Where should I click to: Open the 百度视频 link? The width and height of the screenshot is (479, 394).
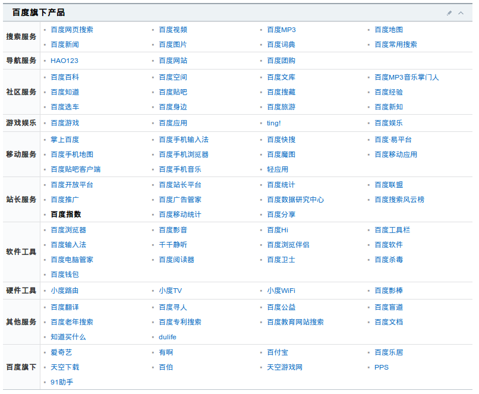pos(173,30)
